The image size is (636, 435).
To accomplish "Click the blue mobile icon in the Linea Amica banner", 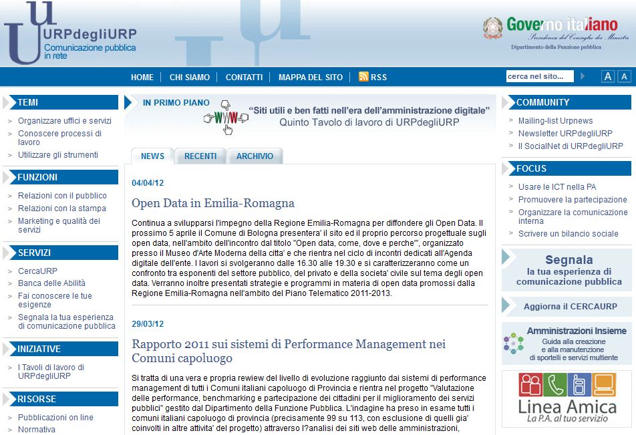I will click(579, 384).
